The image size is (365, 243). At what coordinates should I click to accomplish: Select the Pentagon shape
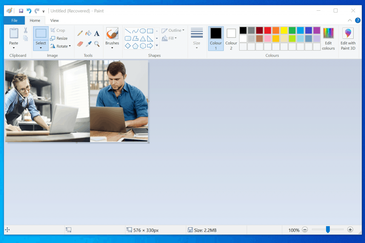pyautogui.click(x=135, y=46)
